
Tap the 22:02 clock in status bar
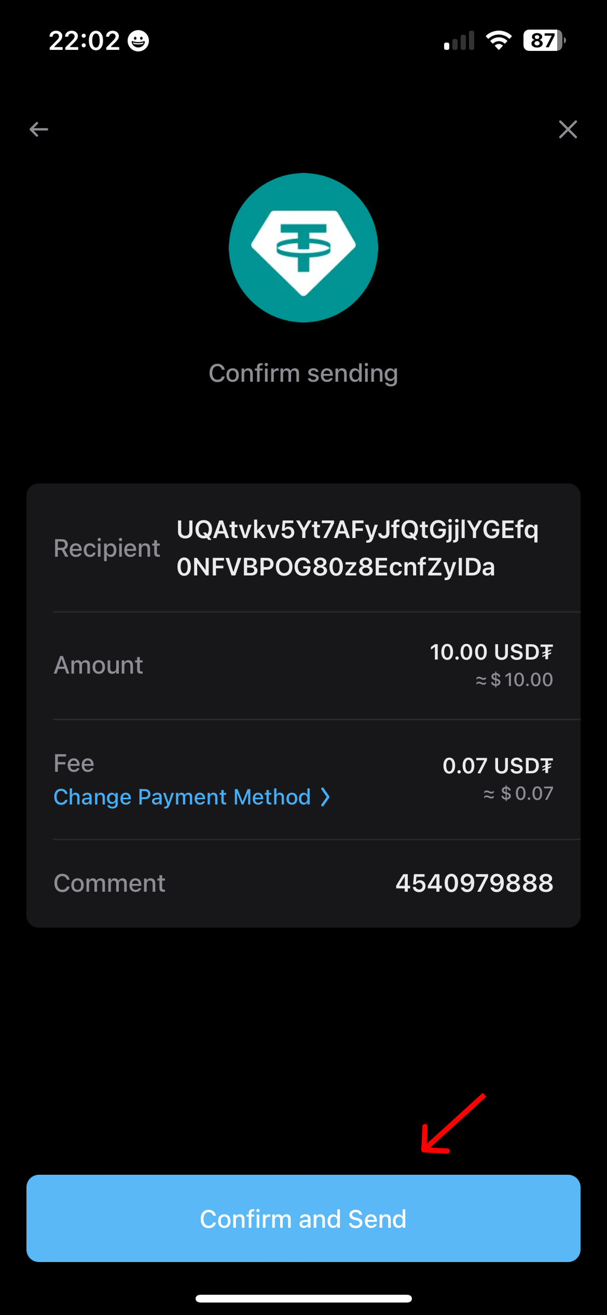click(85, 41)
